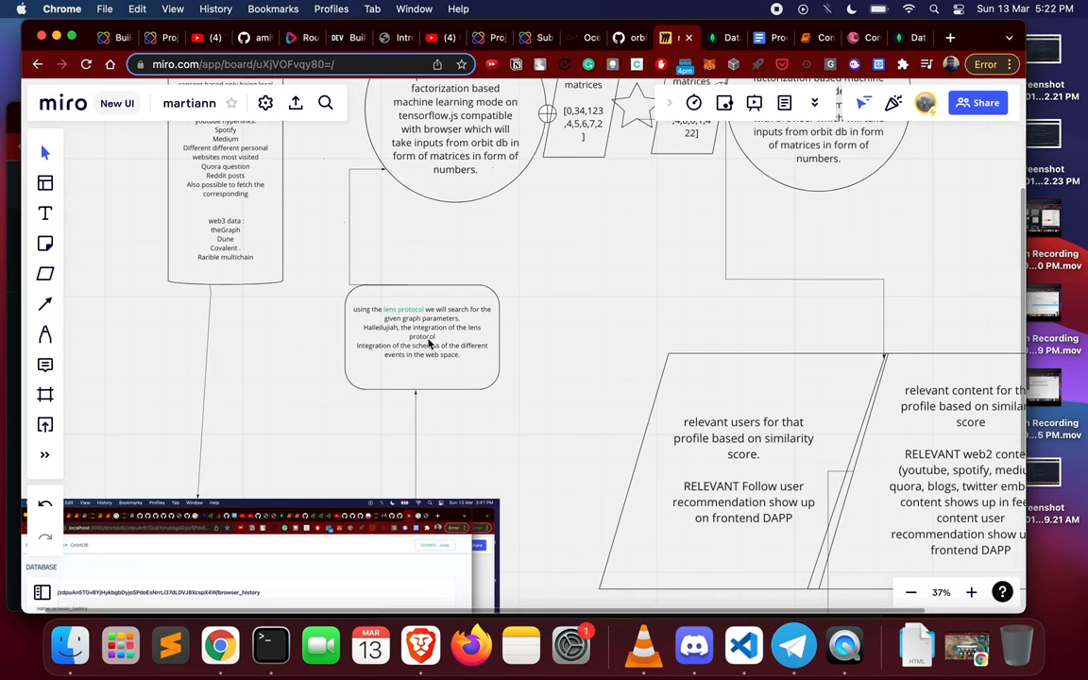Select the cursor Select tool in Miro
The height and width of the screenshot is (680, 1088).
45,153
